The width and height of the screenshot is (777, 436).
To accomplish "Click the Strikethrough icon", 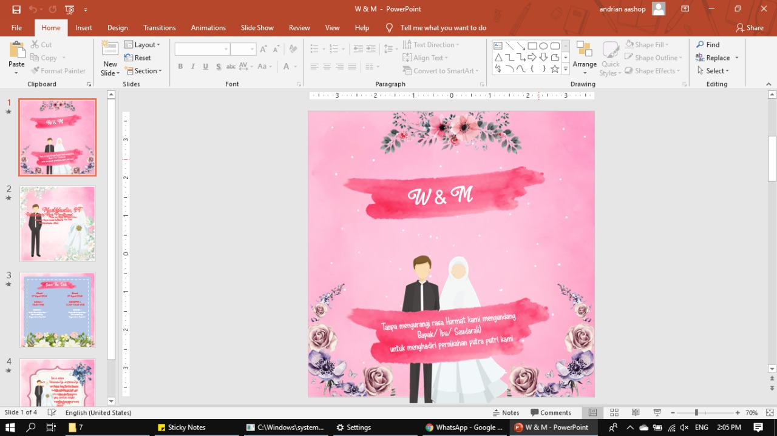I will coord(218,67).
